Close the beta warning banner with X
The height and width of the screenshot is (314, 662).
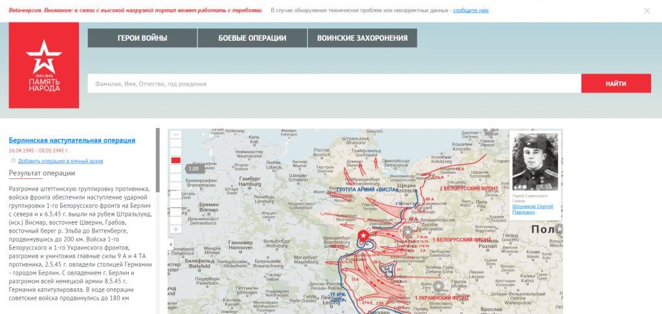(x=646, y=11)
